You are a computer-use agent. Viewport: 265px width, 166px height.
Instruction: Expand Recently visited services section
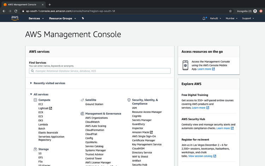coord(49,83)
